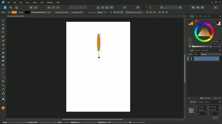Open the Colour panel options menu

220,16
